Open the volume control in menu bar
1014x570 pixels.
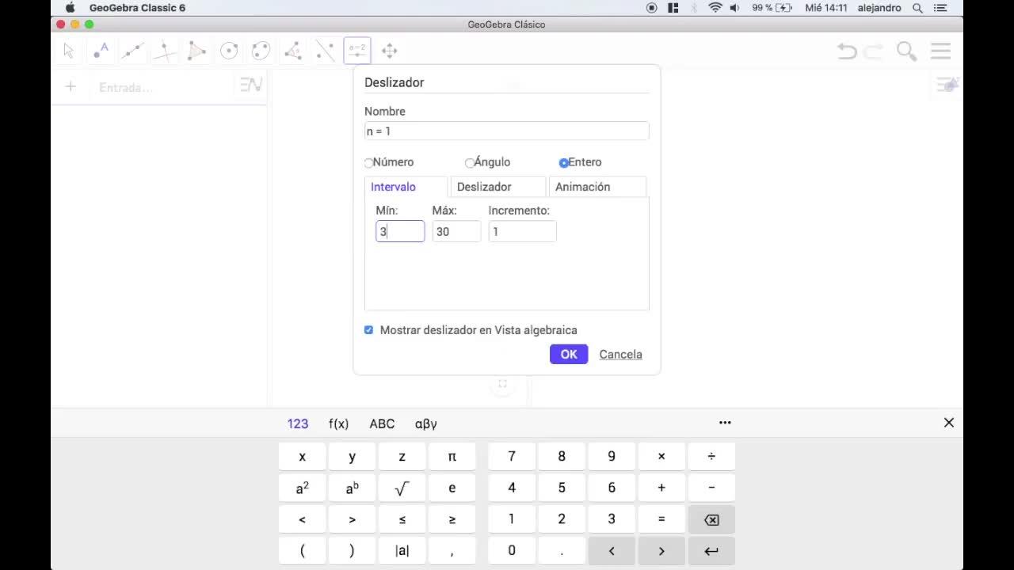(734, 8)
